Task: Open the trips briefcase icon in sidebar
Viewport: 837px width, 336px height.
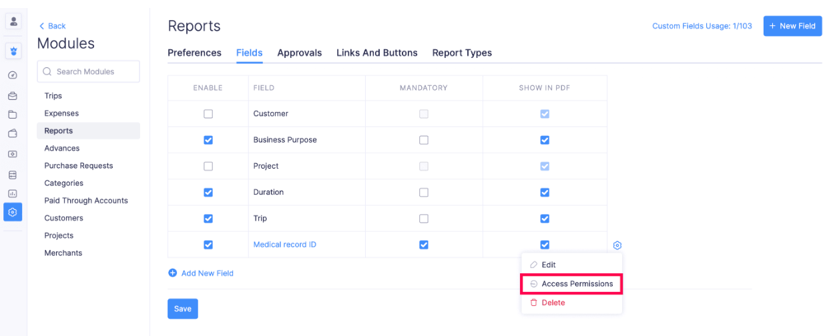Action: [12, 95]
